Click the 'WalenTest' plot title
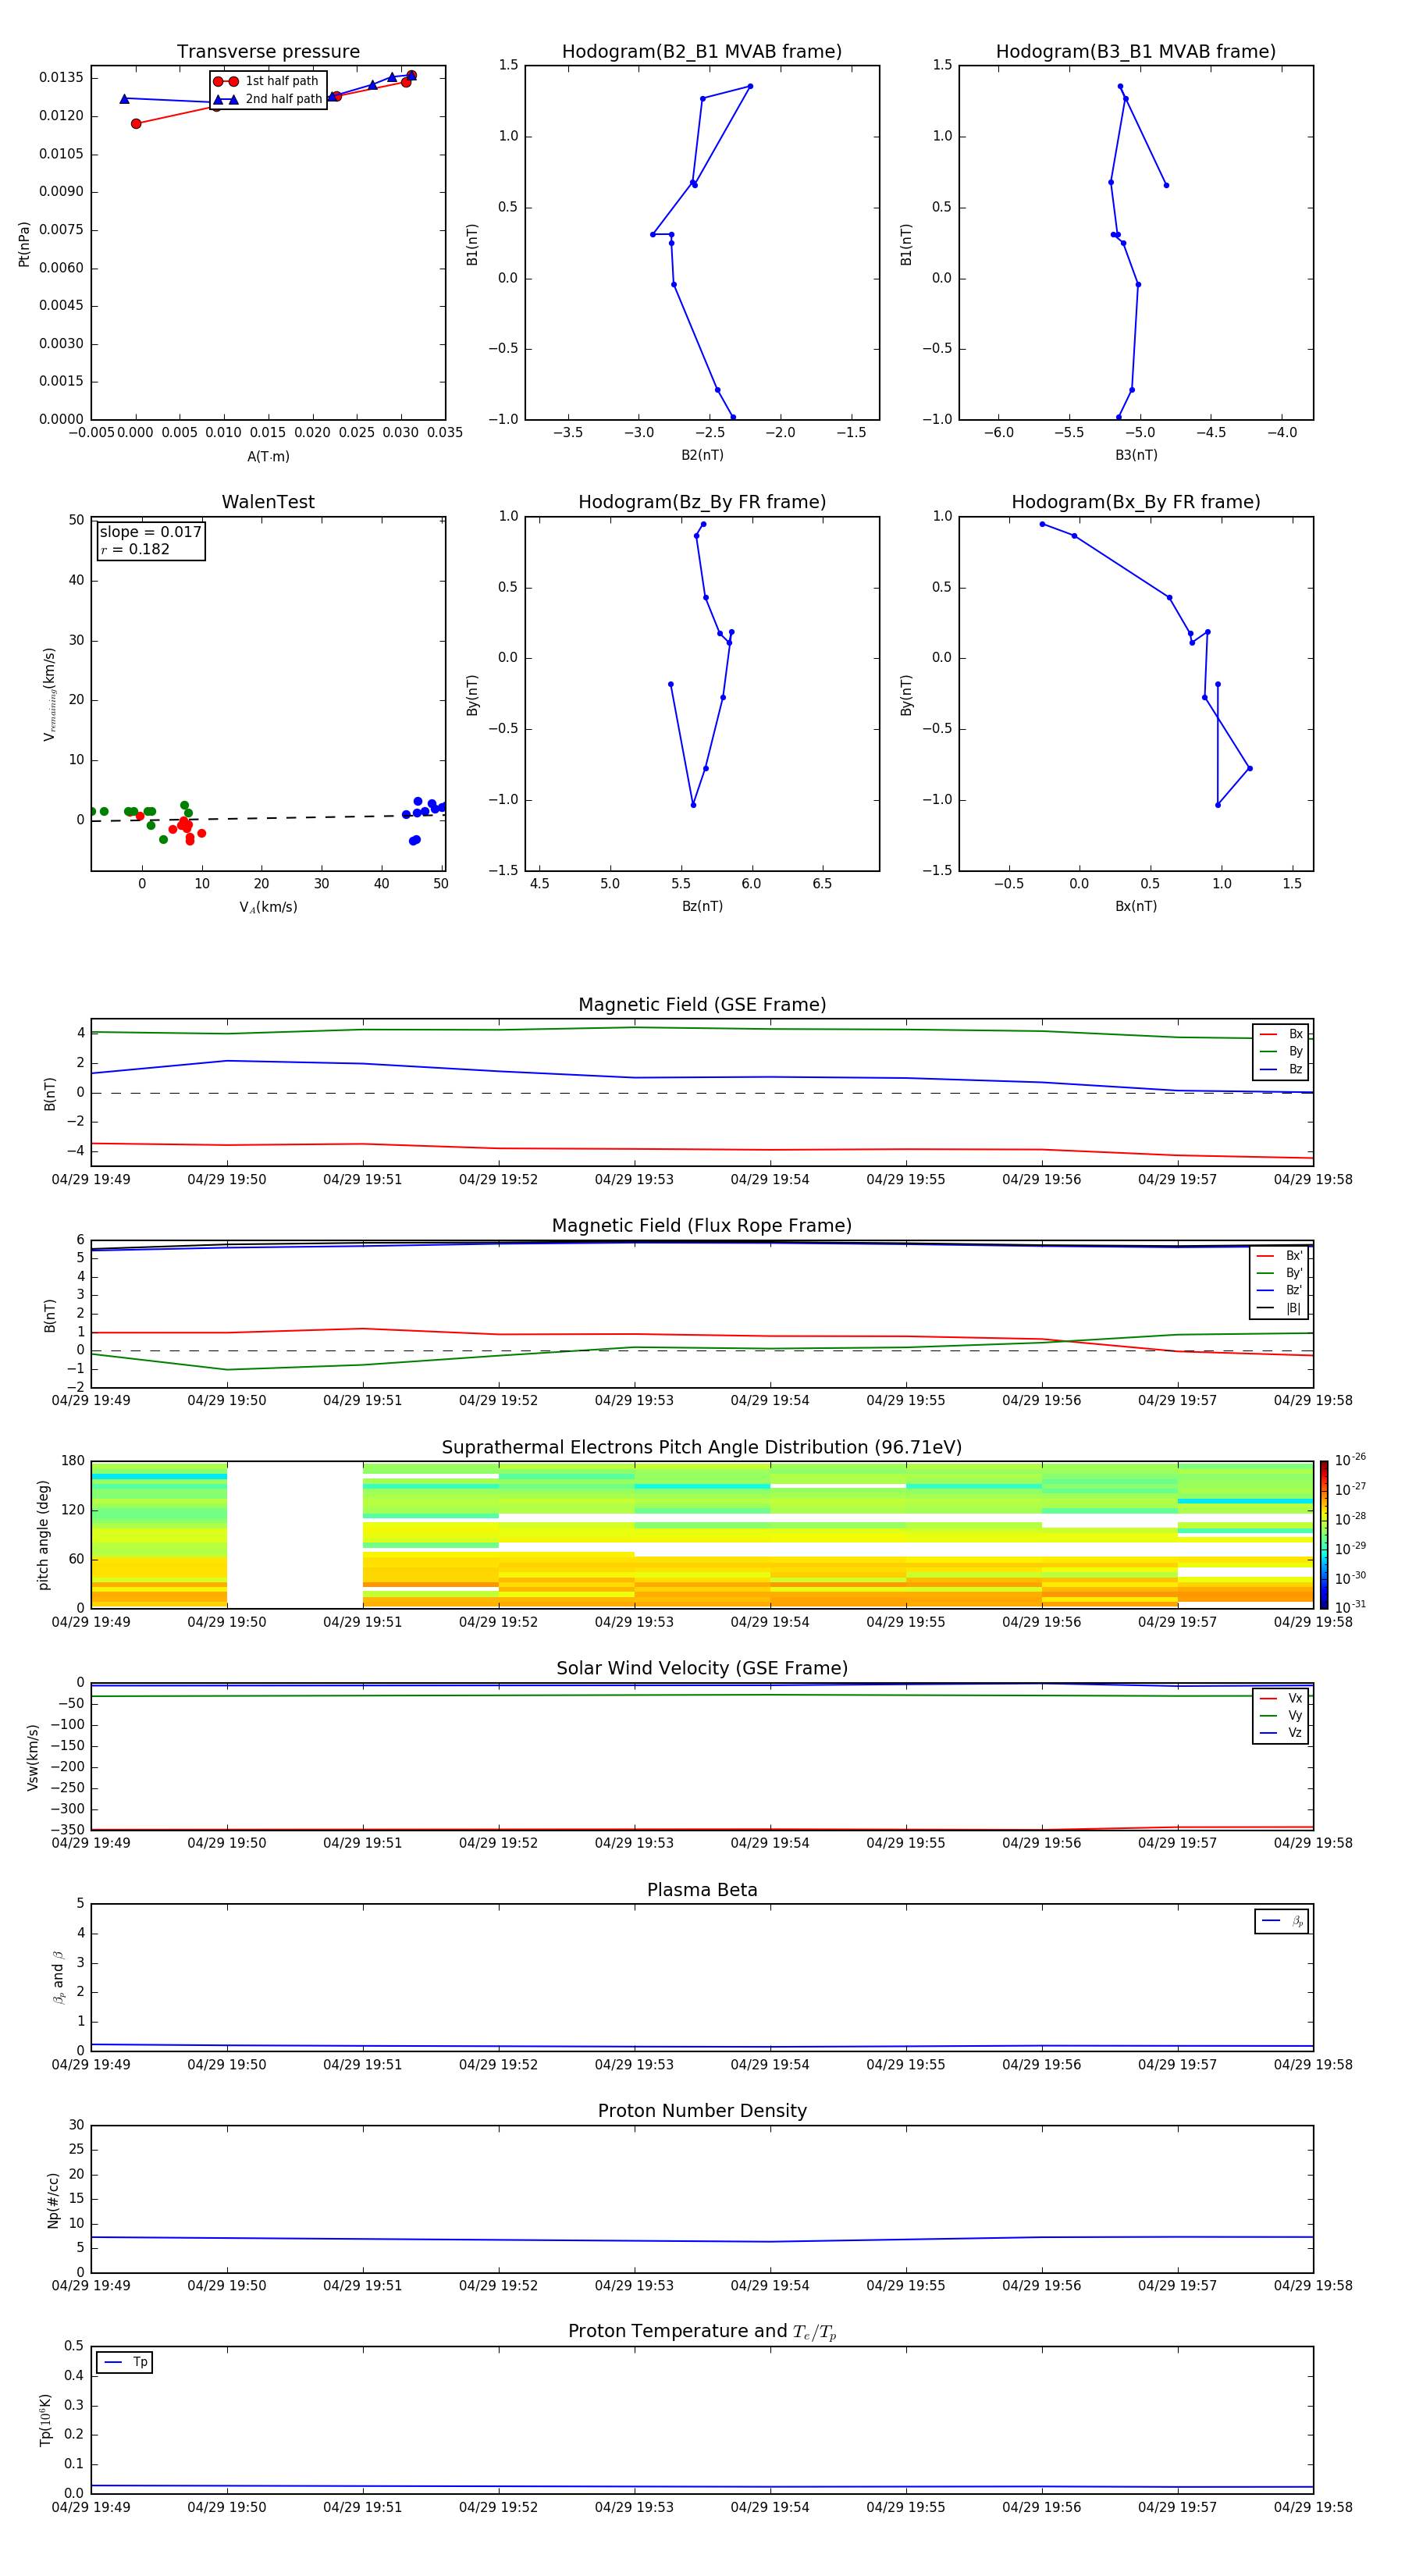Screen dimensions: 1405x2576 click(268, 502)
